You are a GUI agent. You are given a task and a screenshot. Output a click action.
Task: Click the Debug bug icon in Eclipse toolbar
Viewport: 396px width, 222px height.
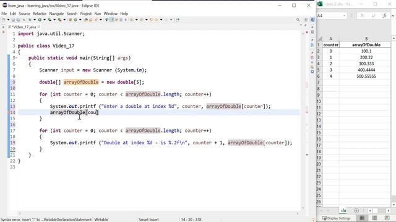30,20
